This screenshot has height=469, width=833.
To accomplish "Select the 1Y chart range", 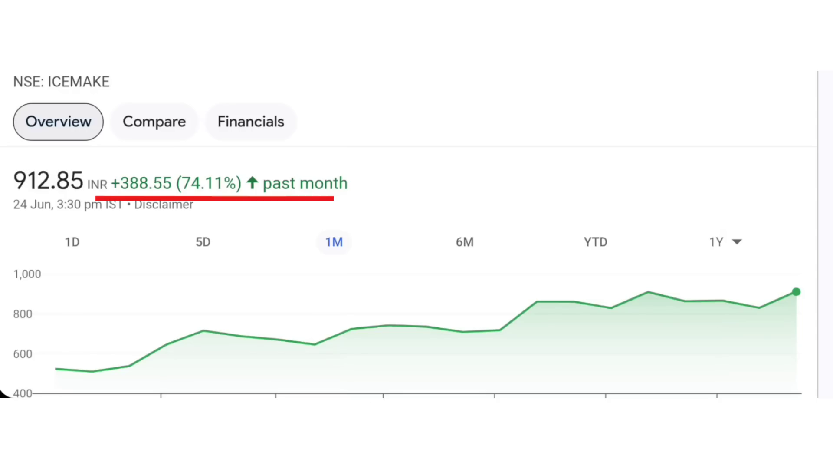I will click(x=716, y=242).
